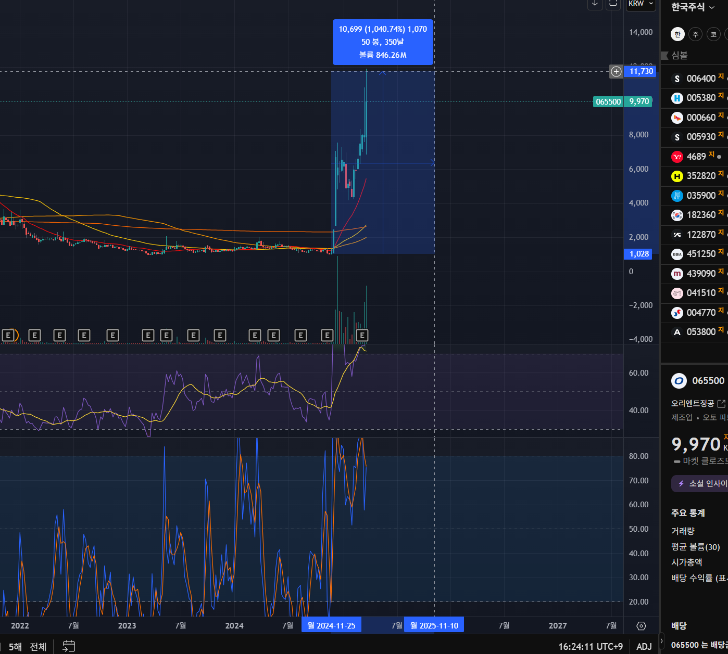Select the 전체 time range
The height and width of the screenshot is (654, 728).
click(x=38, y=647)
